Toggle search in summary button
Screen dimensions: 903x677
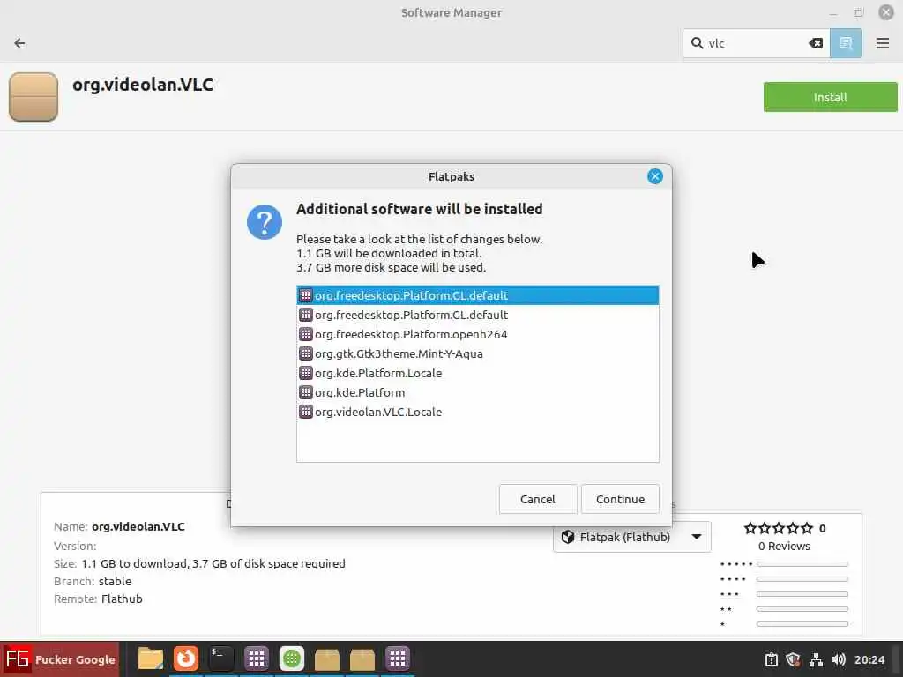(846, 43)
